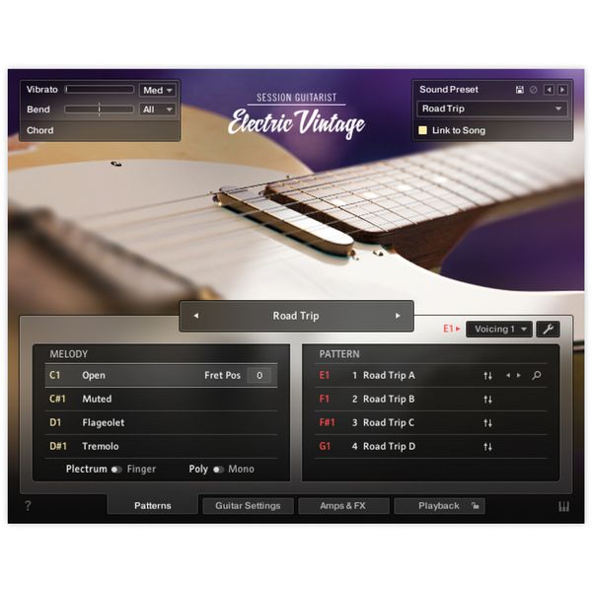Click the swap arrows icon for Road Trip C
This screenshot has width=592, height=592.
click(x=487, y=423)
